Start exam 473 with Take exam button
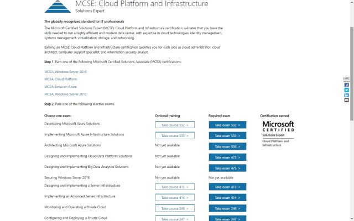Image resolution: width=354 pixels, height=221 pixels. click(227, 157)
